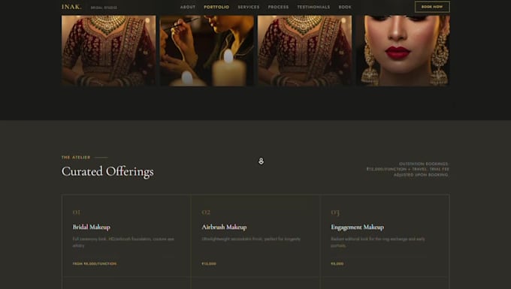Select the Book nav link
511x289 pixels.
(345, 7)
